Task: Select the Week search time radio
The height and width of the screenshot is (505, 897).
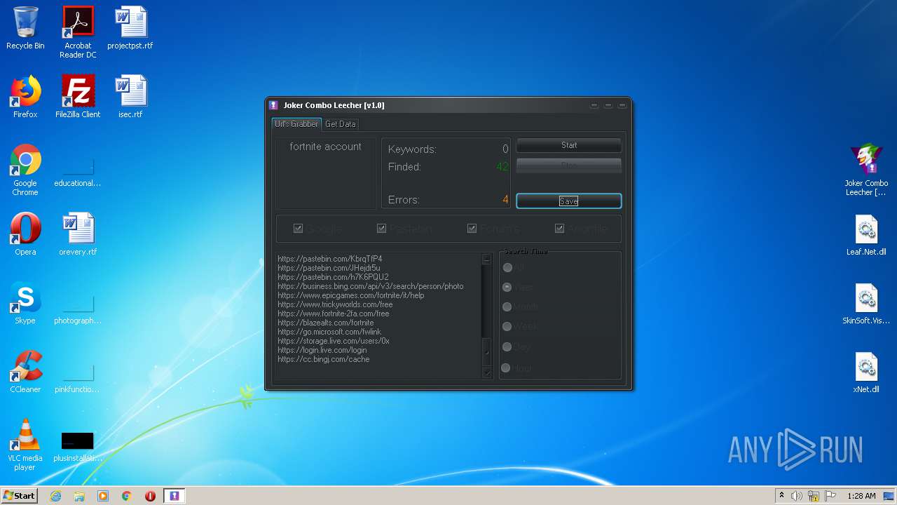Action: pyautogui.click(x=507, y=326)
